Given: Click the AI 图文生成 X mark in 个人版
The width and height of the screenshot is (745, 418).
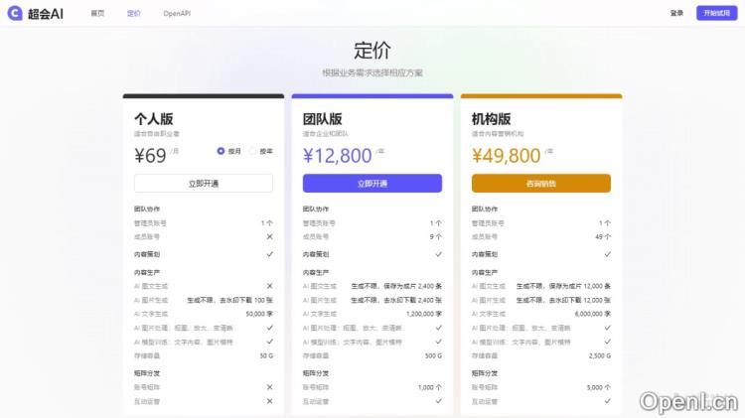Looking at the screenshot, I should pos(269,285).
